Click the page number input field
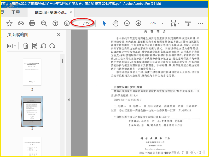This screenshot has height=157, width=209. tap(79, 23)
